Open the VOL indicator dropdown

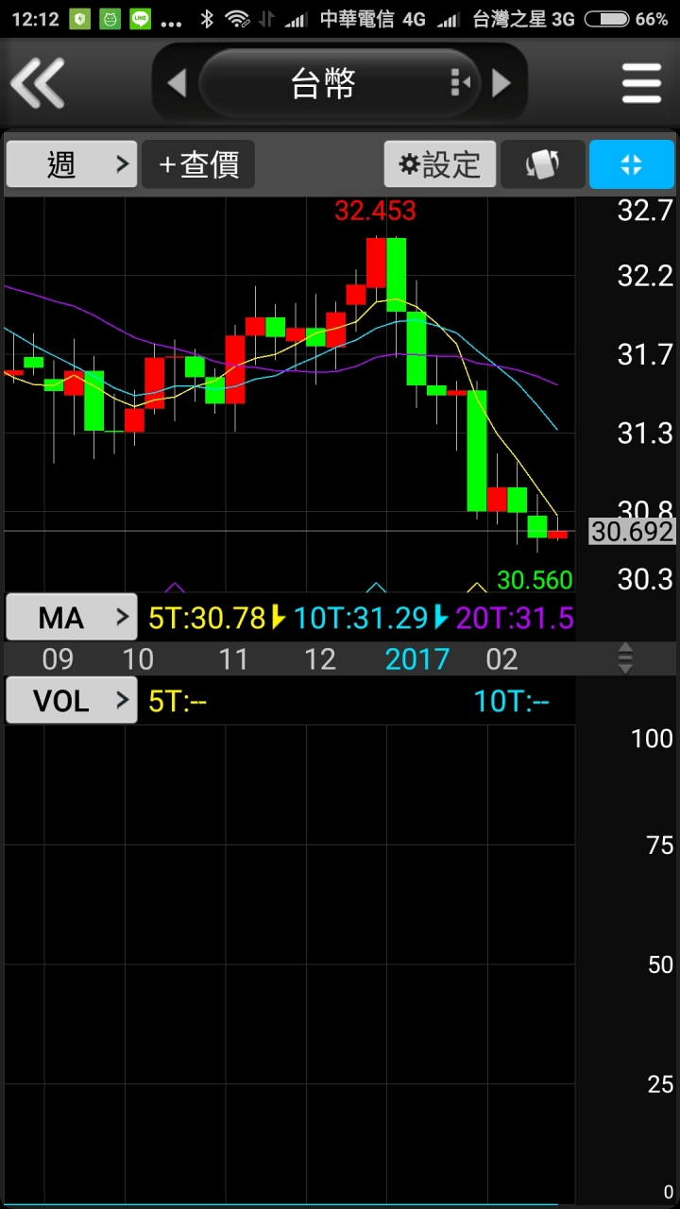pos(72,701)
